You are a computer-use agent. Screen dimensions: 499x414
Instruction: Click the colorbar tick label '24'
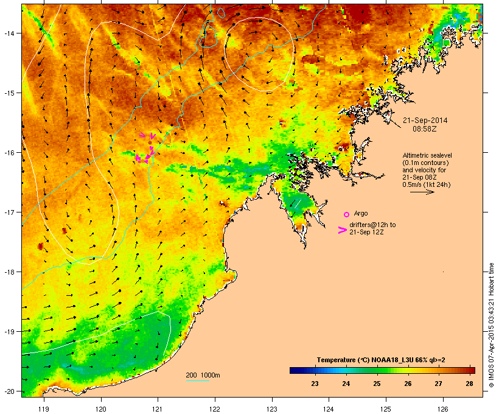pos(346,384)
